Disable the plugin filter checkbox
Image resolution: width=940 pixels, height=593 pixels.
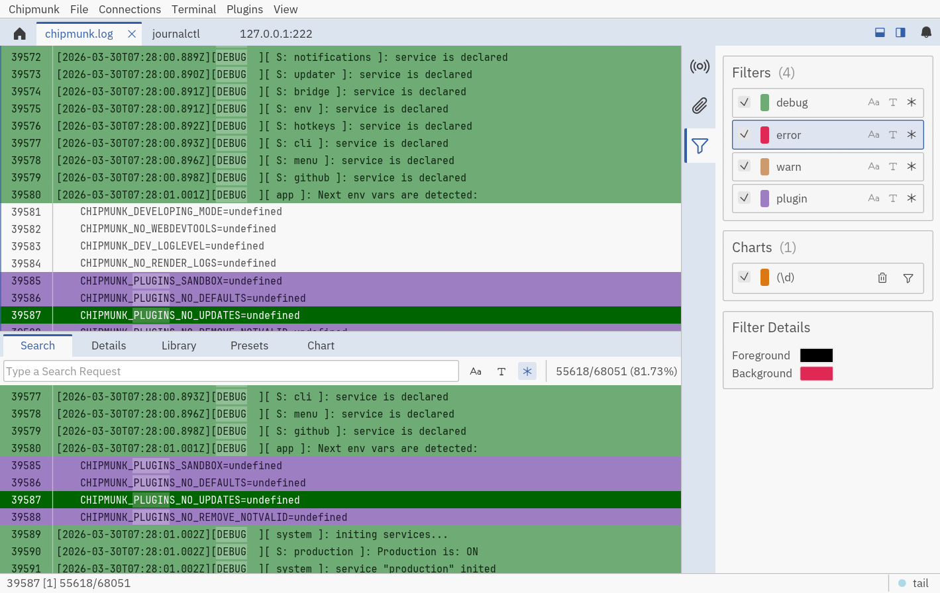pyautogui.click(x=745, y=198)
